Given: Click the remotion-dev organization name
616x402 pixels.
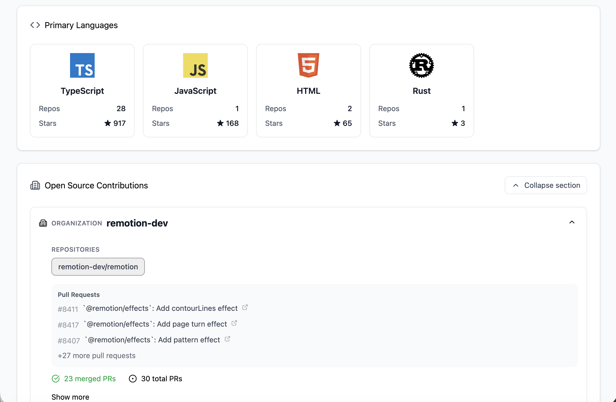Looking at the screenshot, I should (x=137, y=223).
